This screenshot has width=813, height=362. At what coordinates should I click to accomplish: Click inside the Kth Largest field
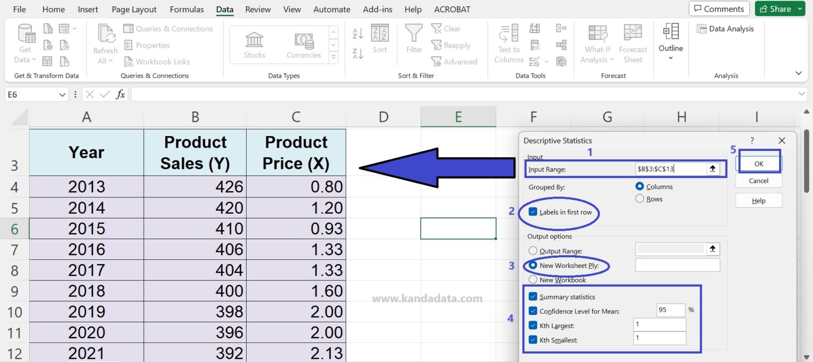pyautogui.click(x=659, y=324)
